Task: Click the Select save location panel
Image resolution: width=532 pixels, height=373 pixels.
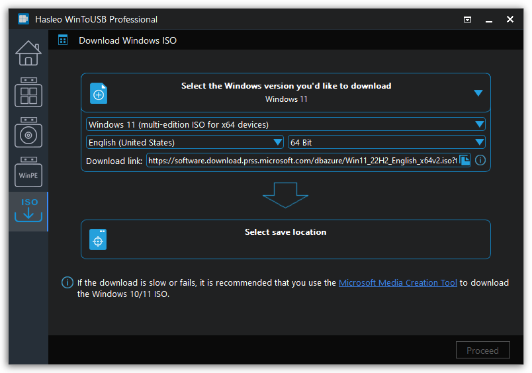Action: (286, 239)
